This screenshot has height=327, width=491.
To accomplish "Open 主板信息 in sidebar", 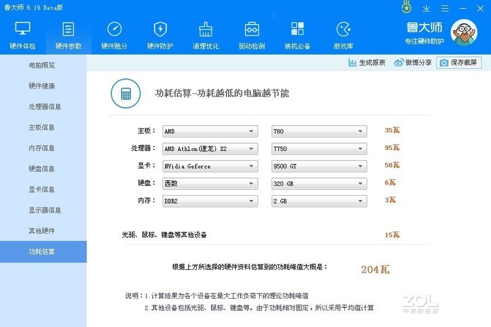I will click(x=42, y=127).
